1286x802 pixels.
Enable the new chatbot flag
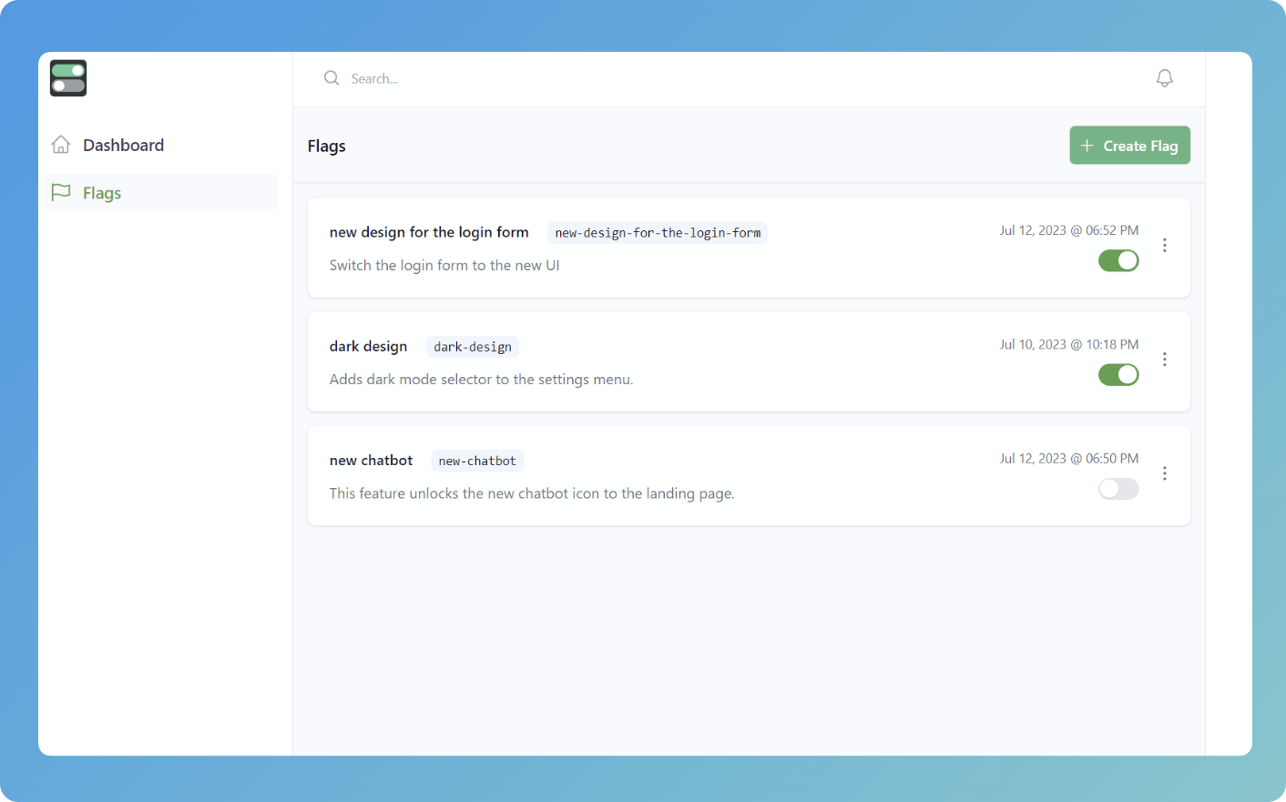pos(1118,489)
